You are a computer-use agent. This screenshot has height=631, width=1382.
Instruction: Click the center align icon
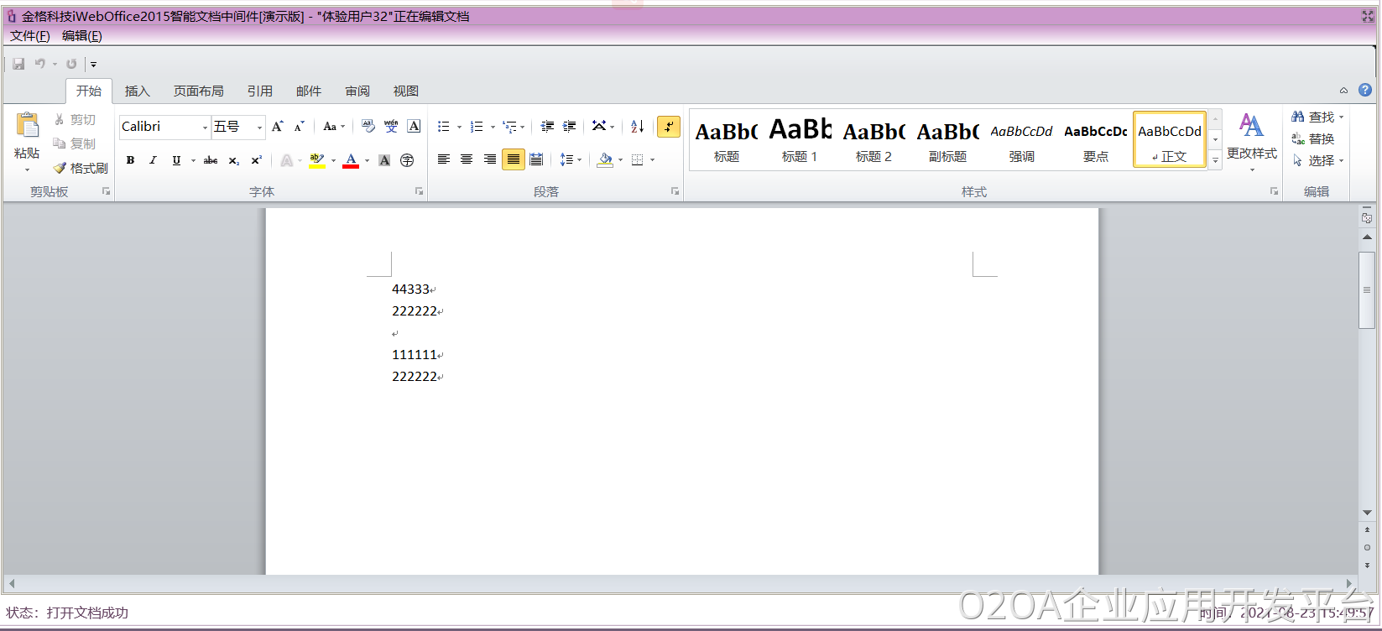pyautogui.click(x=467, y=159)
